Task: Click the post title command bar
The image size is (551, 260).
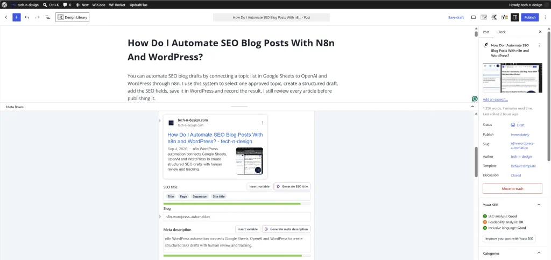Action: click(271, 17)
